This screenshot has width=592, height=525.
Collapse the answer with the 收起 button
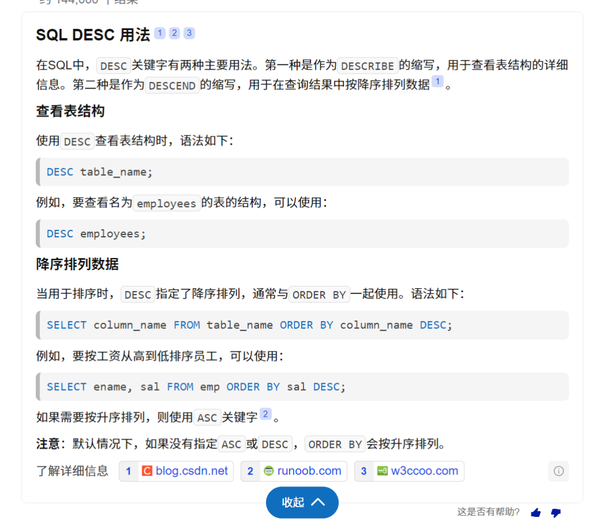(302, 502)
